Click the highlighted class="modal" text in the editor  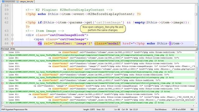(107, 44)
